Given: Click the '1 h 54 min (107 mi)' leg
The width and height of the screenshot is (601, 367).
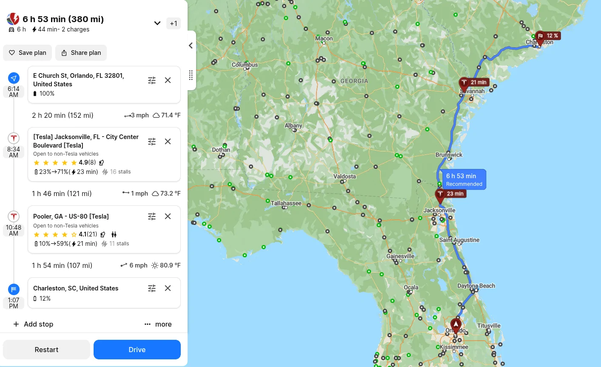Looking at the screenshot, I should pyautogui.click(x=62, y=265).
